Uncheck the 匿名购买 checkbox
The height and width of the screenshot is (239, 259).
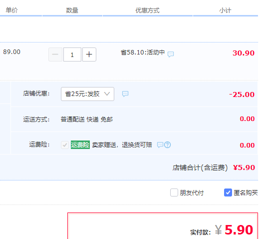228,192
